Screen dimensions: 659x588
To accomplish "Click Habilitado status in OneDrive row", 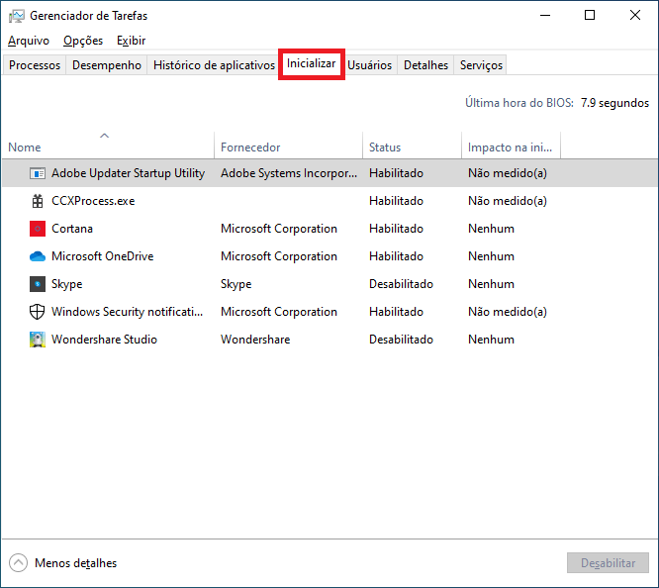I will (x=396, y=256).
